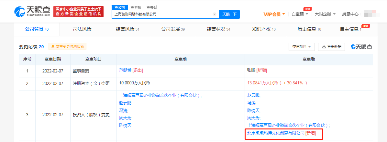
Task: Switch to the 公司发展 tab
Action: (173, 29)
